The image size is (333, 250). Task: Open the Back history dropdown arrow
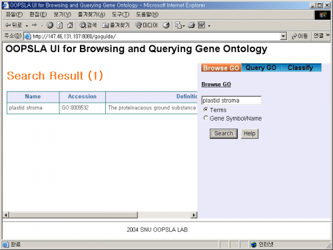tap(27, 26)
